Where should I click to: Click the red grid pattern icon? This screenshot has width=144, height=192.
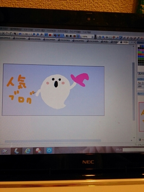pos(74,36)
